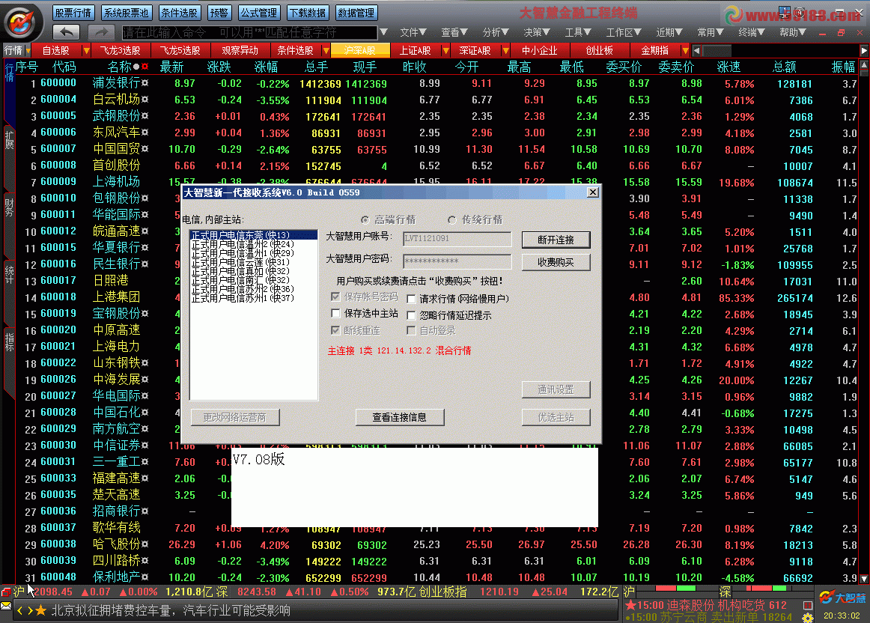The image size is (870, 623).
Task: Click the gear settings icon at bottom right
Action: [808, 618]
